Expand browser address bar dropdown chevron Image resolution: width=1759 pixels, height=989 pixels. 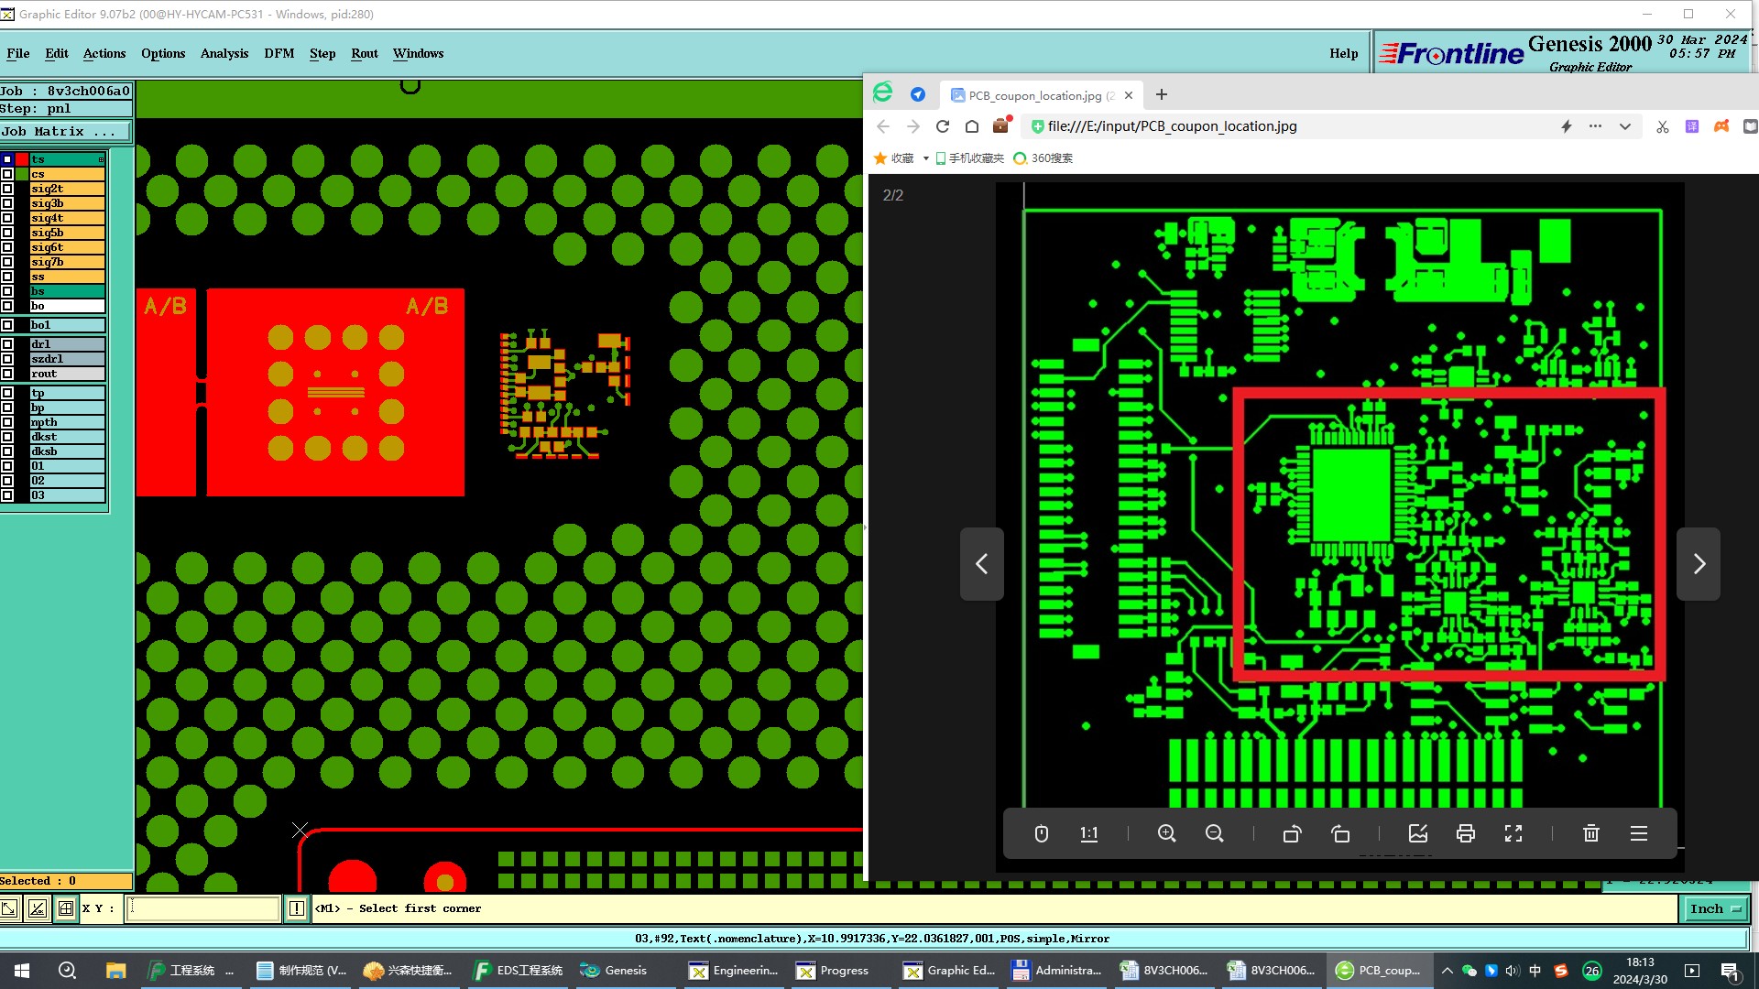point(1625,126)
